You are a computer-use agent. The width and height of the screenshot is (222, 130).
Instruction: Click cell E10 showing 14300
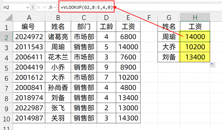click(128, 118)
